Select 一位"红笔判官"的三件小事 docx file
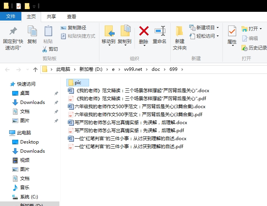Screen dimensions: 267x206 click(127, 139)
